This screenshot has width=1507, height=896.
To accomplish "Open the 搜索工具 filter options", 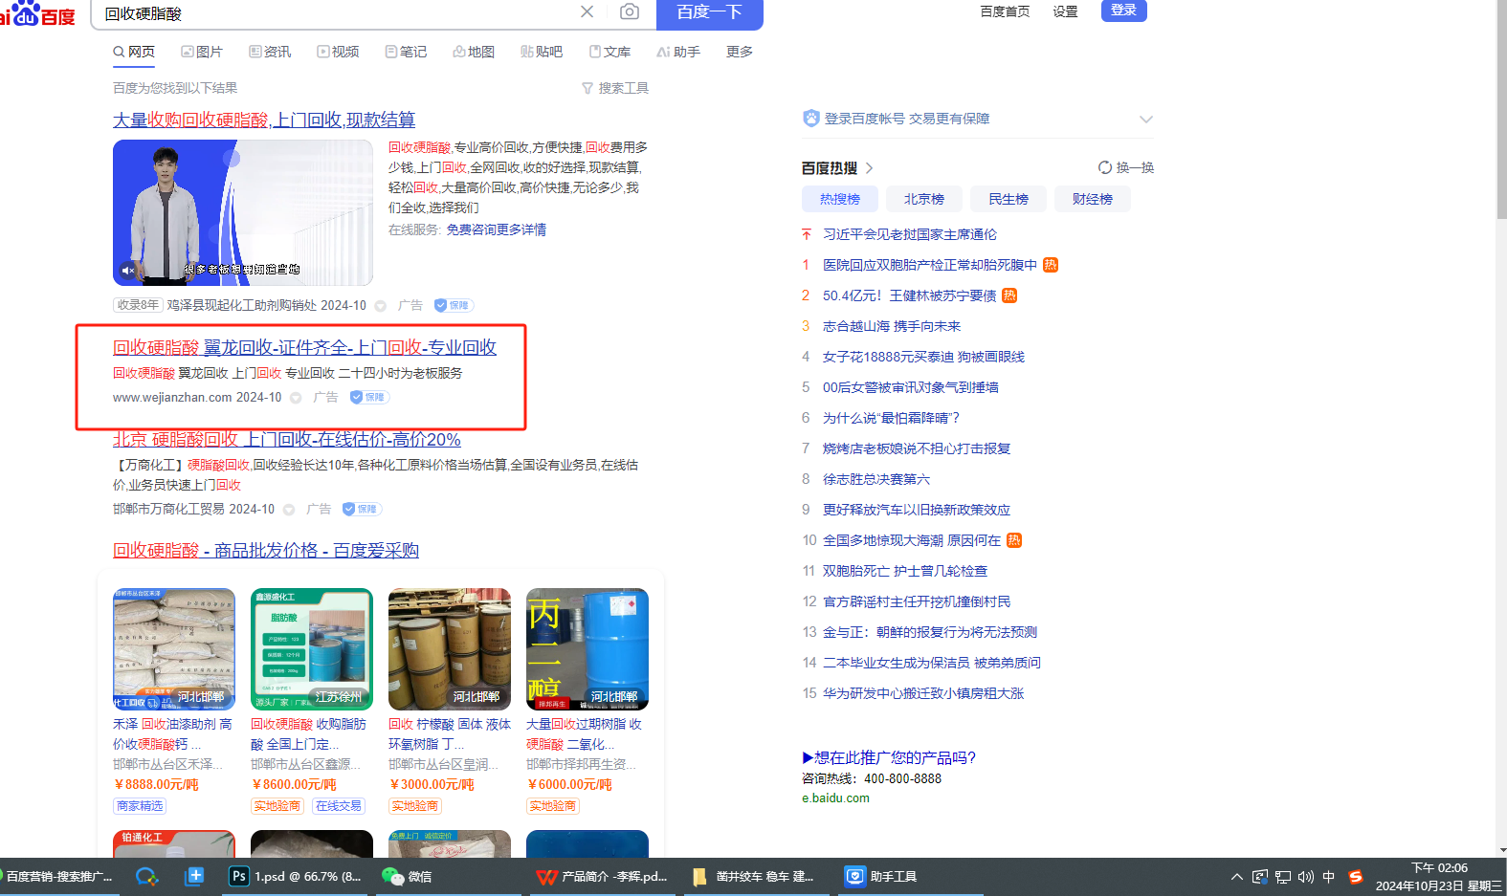I will [615, 88].
